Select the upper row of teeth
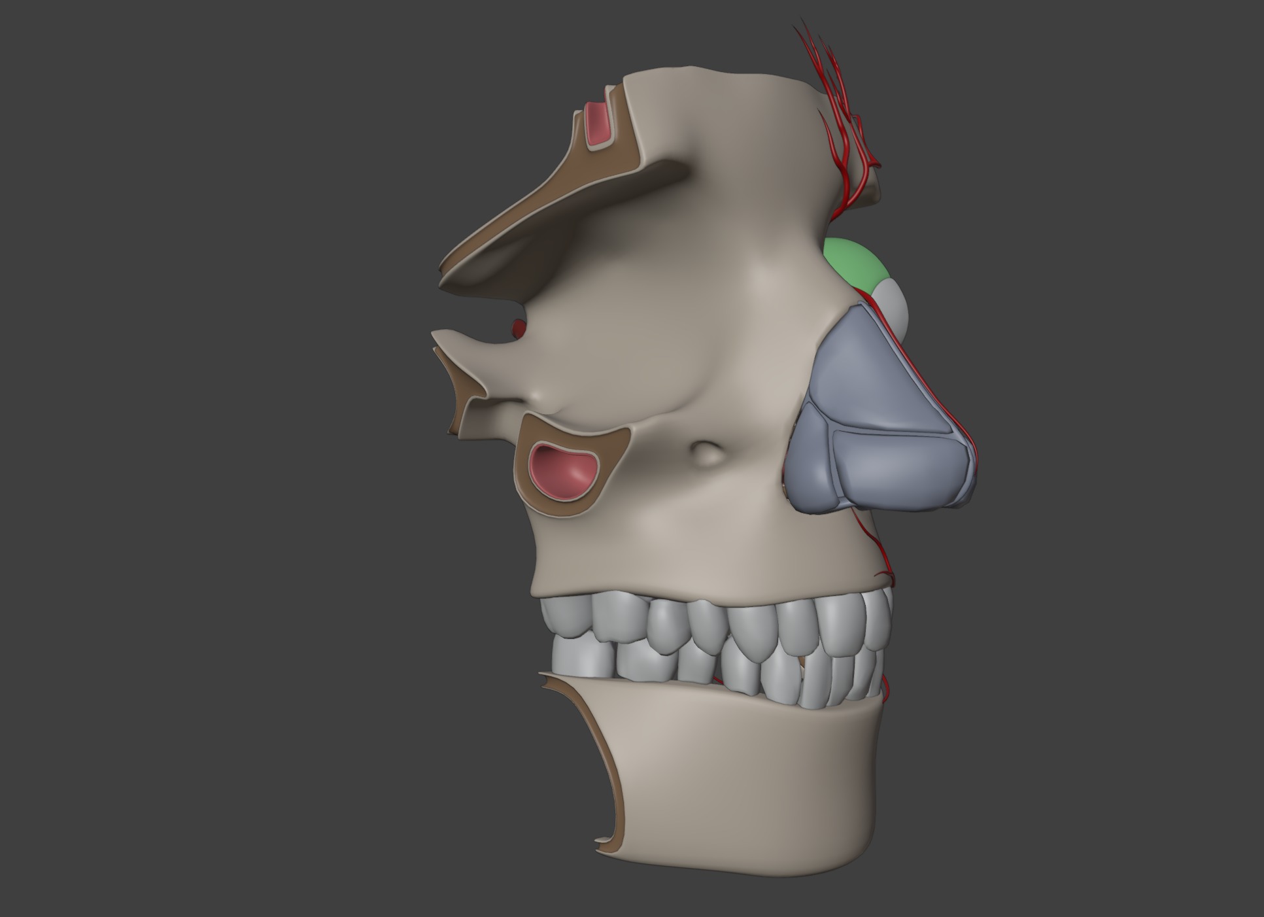Viewport: 1264px width, 917px height. click(x=716, y=625)
